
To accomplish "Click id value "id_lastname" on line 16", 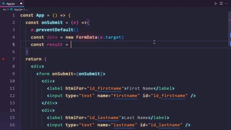I will 165,125.
